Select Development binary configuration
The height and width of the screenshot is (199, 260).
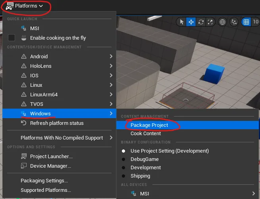(x=187, y=168)
